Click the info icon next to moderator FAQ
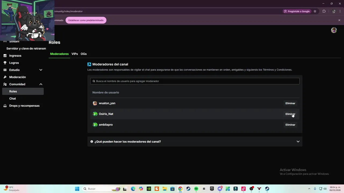Viewport: 344px width, 193px height. click(x=92, y=142)
